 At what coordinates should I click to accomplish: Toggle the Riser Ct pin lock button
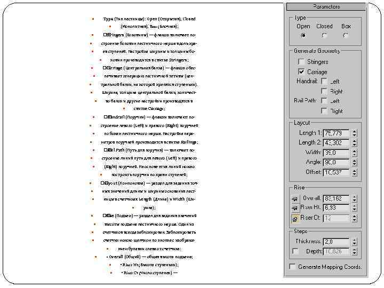coord(295,218)
